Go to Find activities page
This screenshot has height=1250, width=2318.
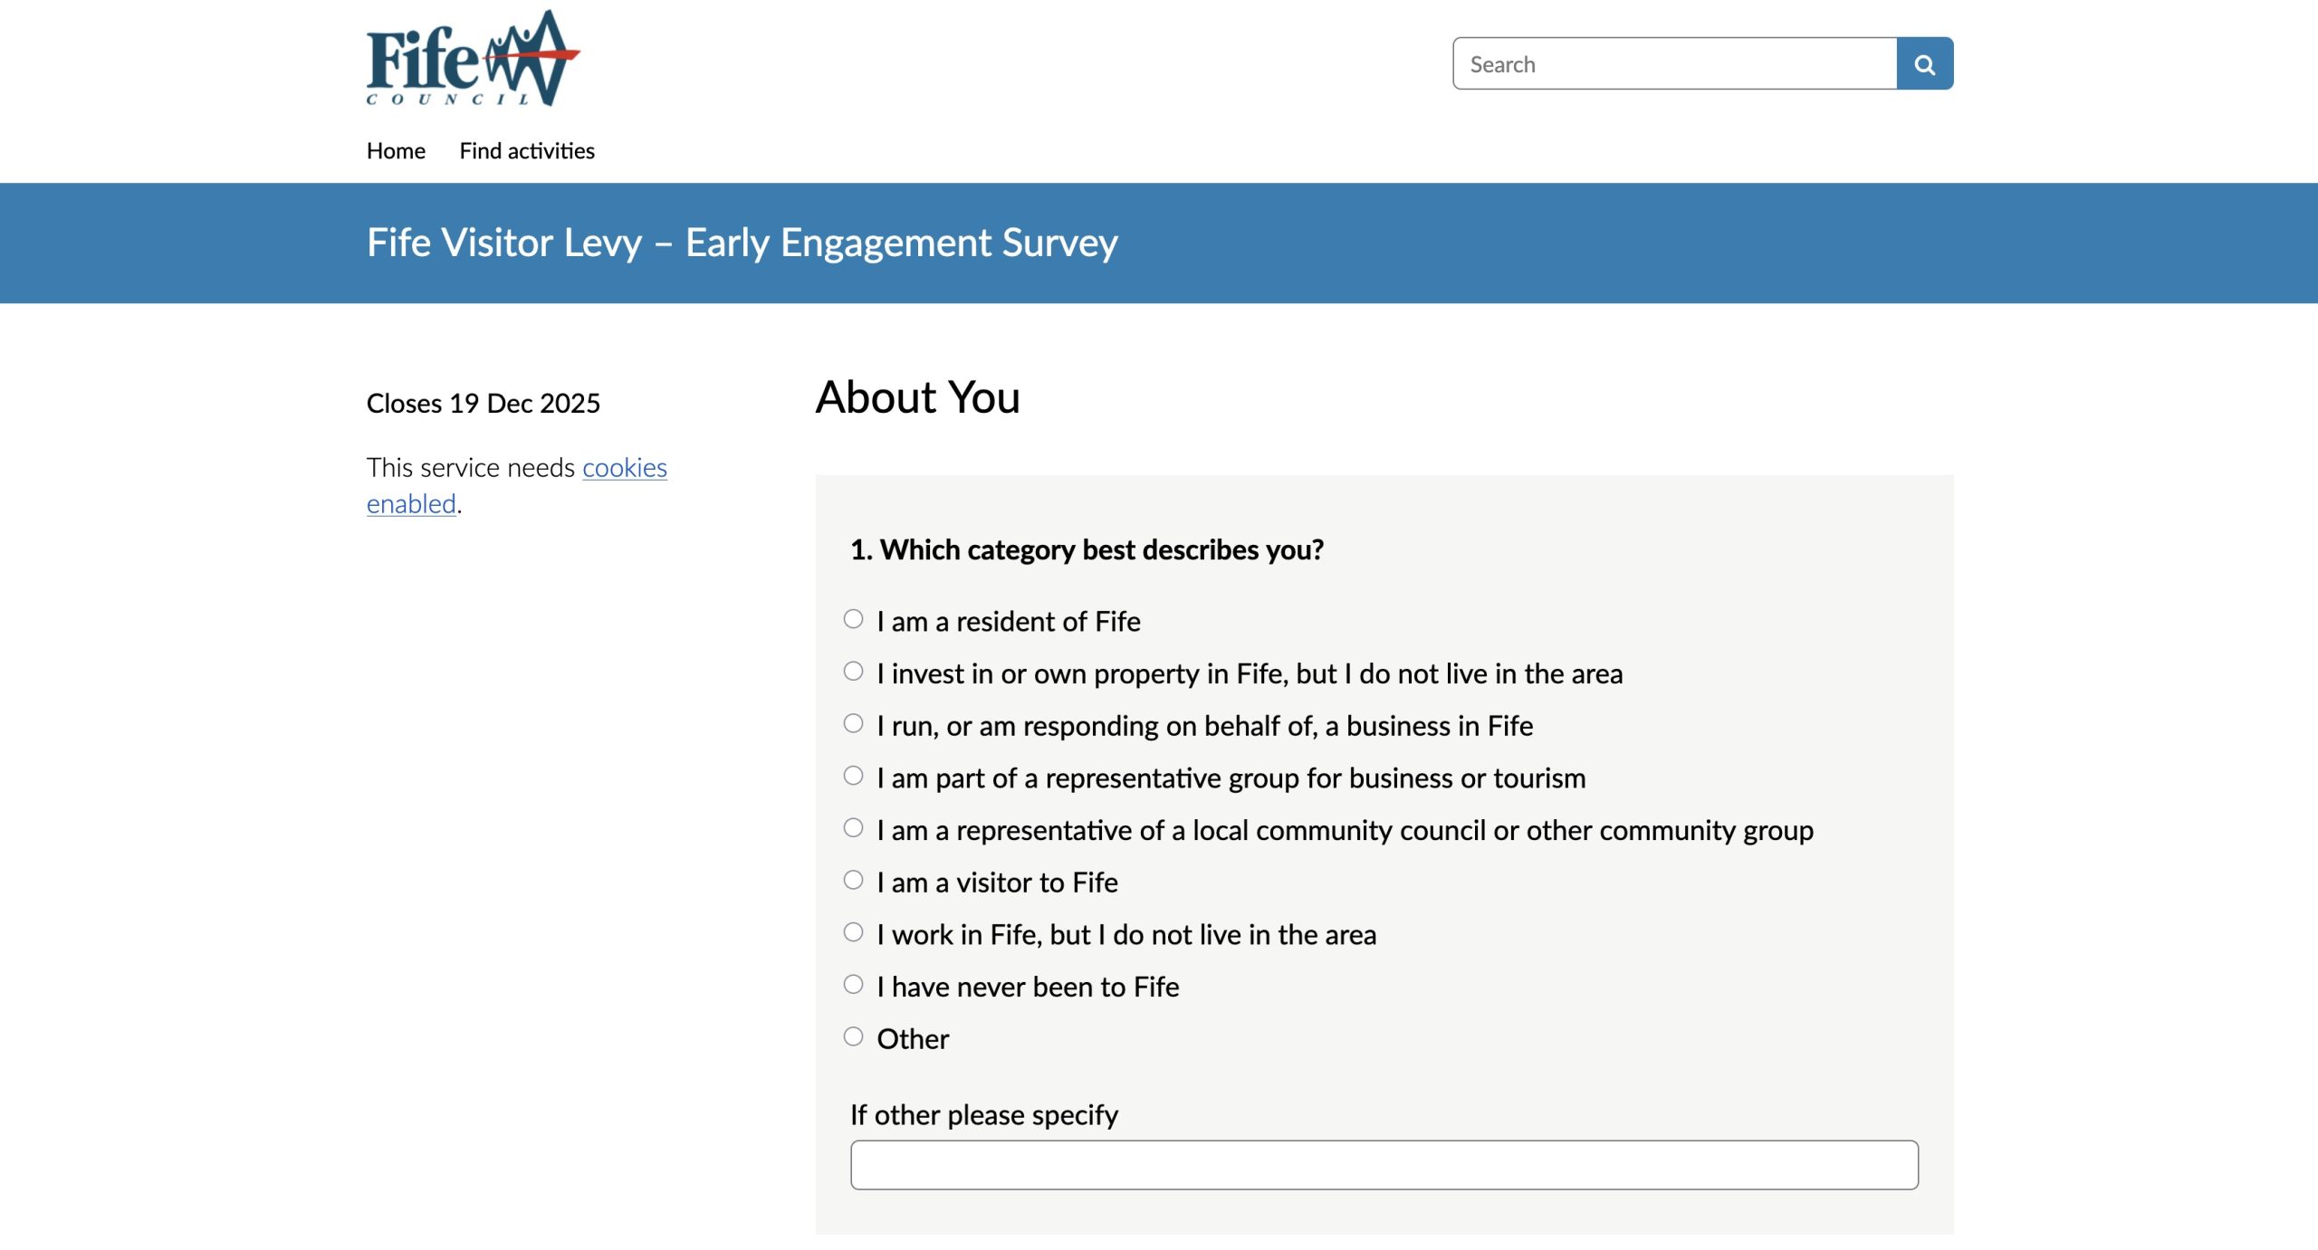(x=526, y=151)
